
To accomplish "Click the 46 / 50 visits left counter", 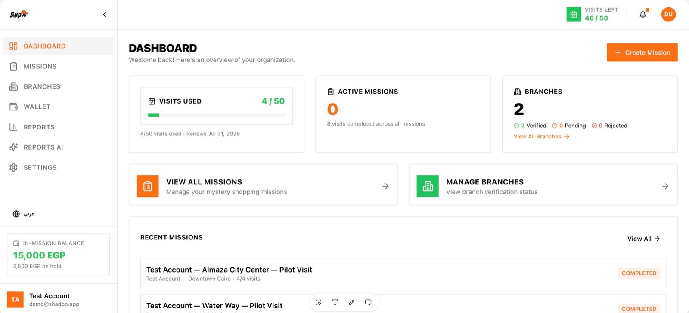I will pos(596,18).
